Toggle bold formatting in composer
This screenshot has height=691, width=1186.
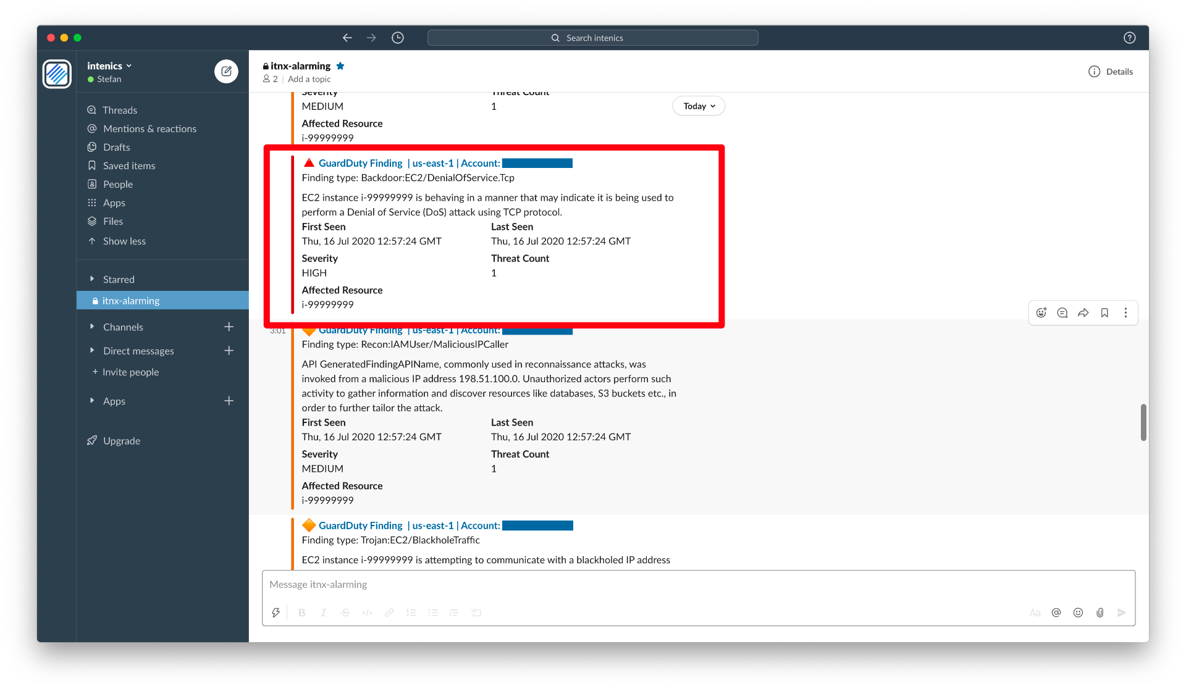tap(302, 613)
